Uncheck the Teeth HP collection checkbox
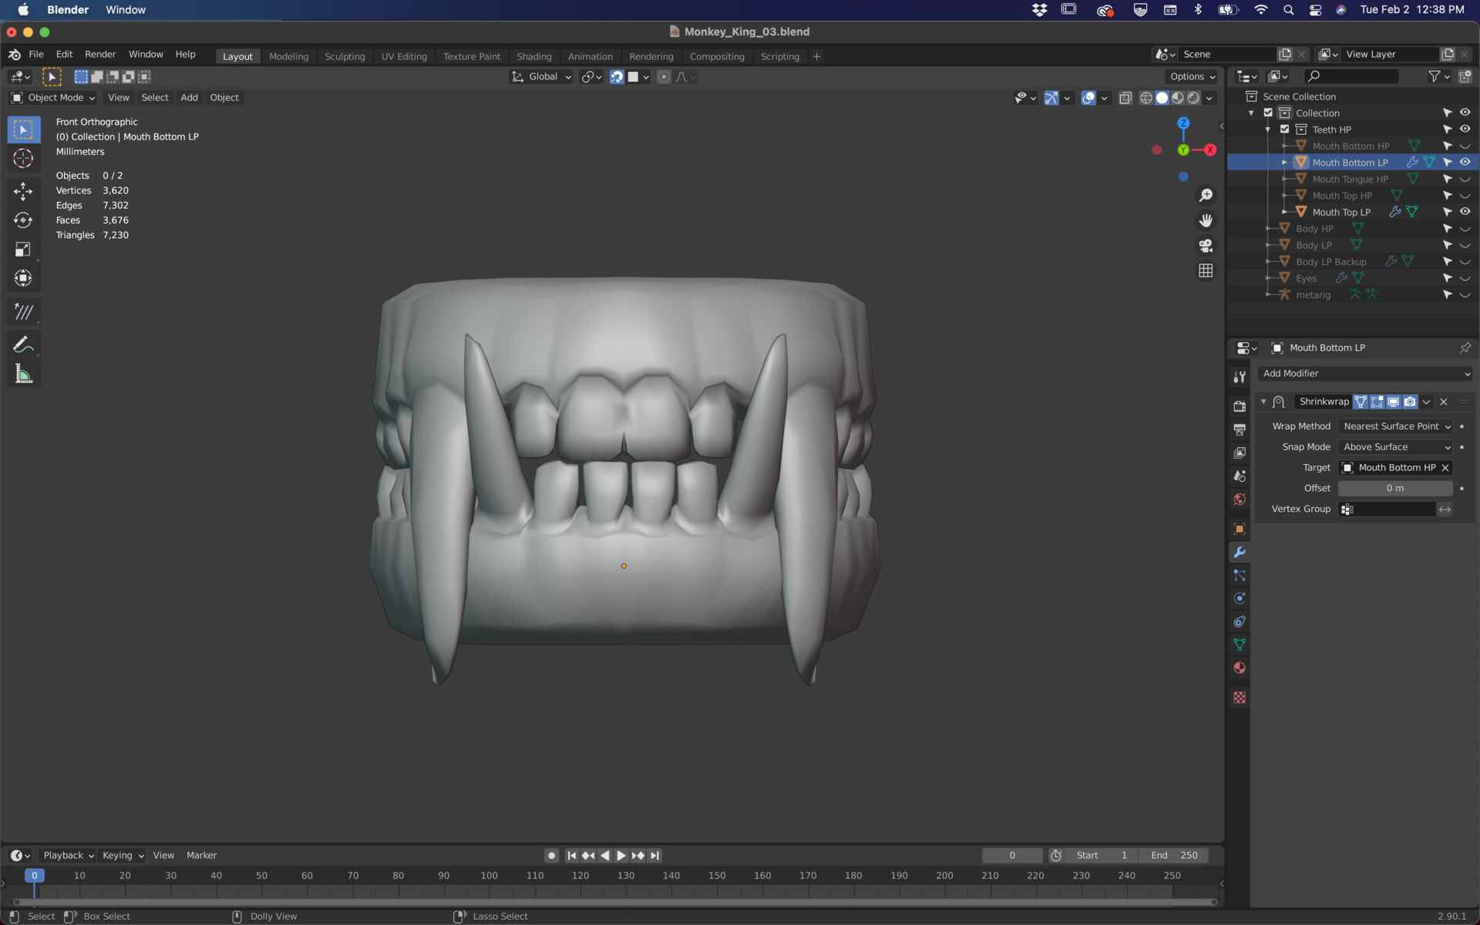 coord(1284,129)
